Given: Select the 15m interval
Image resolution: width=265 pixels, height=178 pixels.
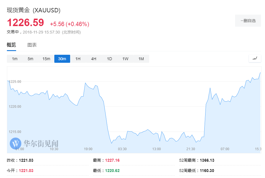Looking at the screenshot, I should pyautogui.click(x=46, y=59).
